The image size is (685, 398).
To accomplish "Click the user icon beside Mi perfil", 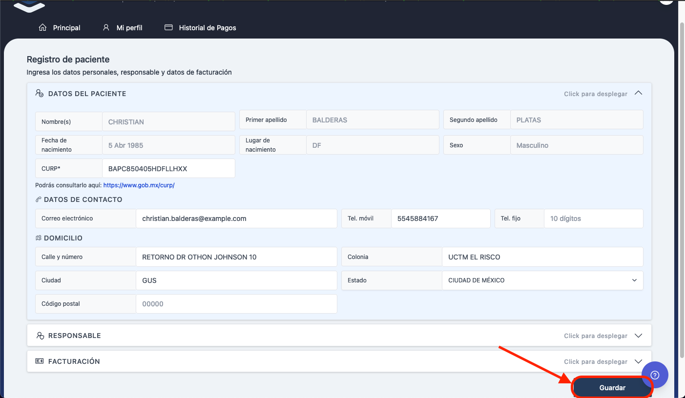I will (106, 27).
